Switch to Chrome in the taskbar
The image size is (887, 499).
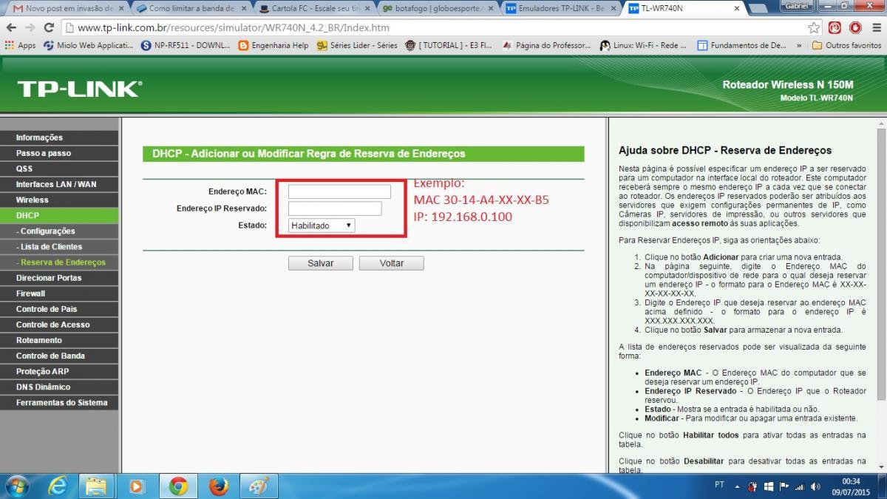(178, 486)
